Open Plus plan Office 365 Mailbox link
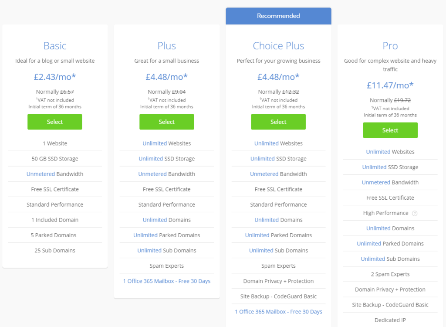446x327 pixels. (167, 281)
